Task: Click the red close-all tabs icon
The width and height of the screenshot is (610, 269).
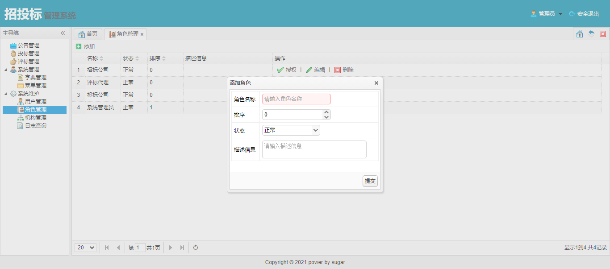Action: coord(603,34)
